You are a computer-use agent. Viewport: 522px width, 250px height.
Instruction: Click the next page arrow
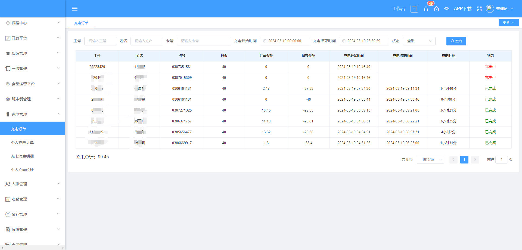[475, 160]
